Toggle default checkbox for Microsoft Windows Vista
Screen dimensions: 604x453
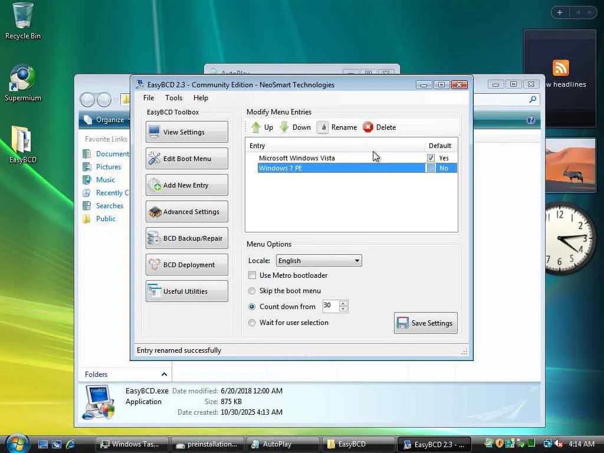(431, 158)
